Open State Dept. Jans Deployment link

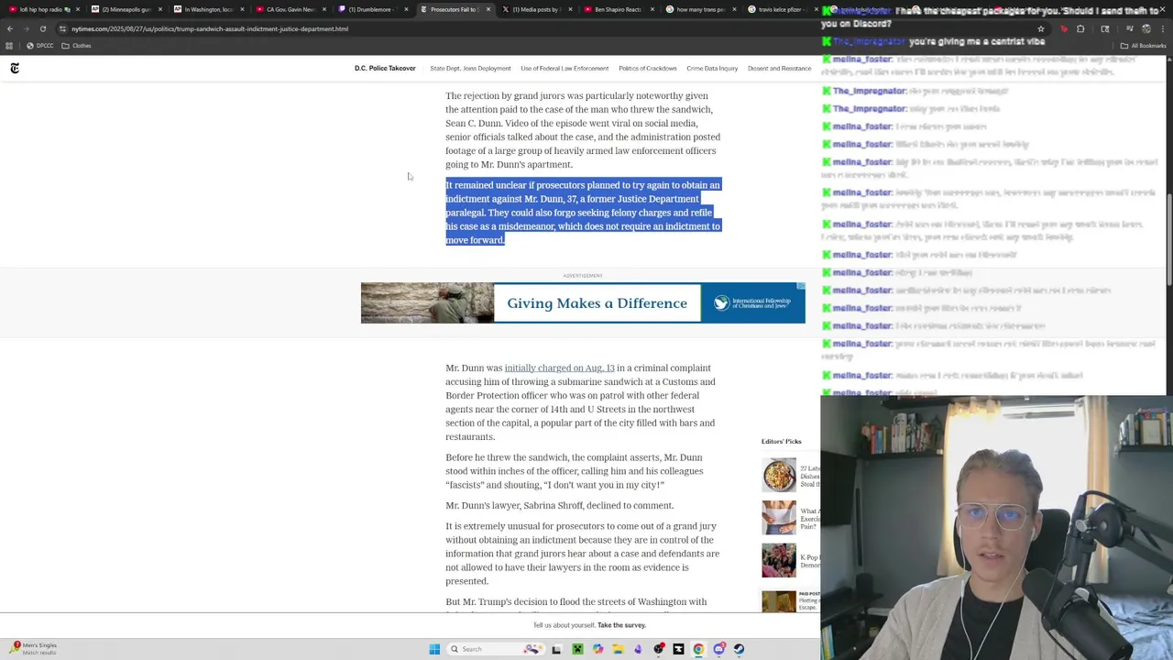click(x=470, y=68)
